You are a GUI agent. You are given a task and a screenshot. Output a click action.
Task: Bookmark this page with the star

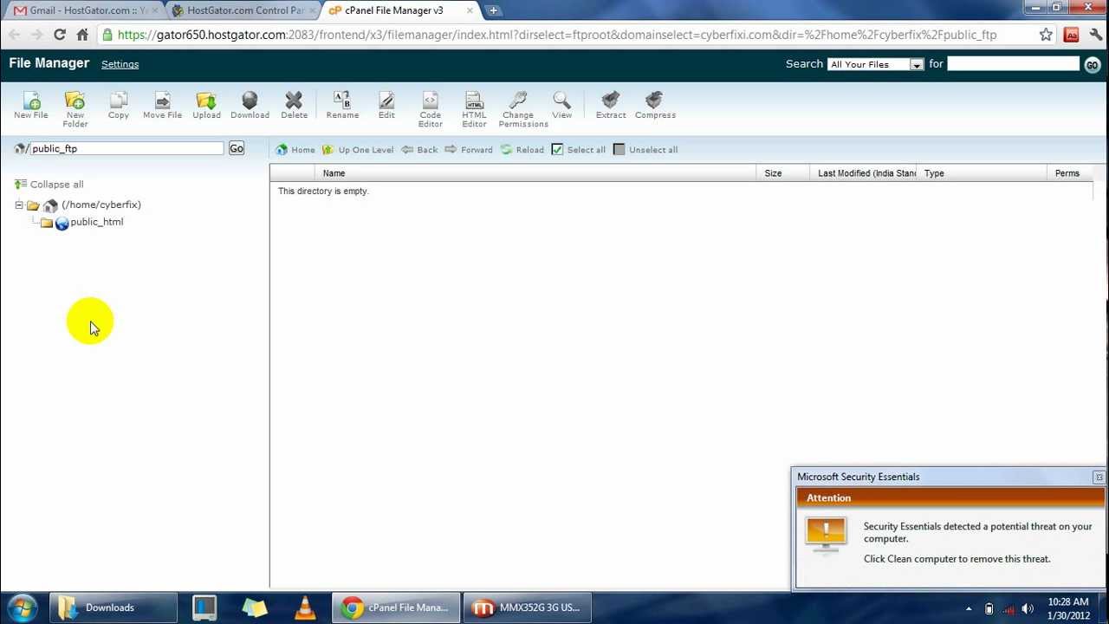pyautogui.click(x=1046, y=35)
